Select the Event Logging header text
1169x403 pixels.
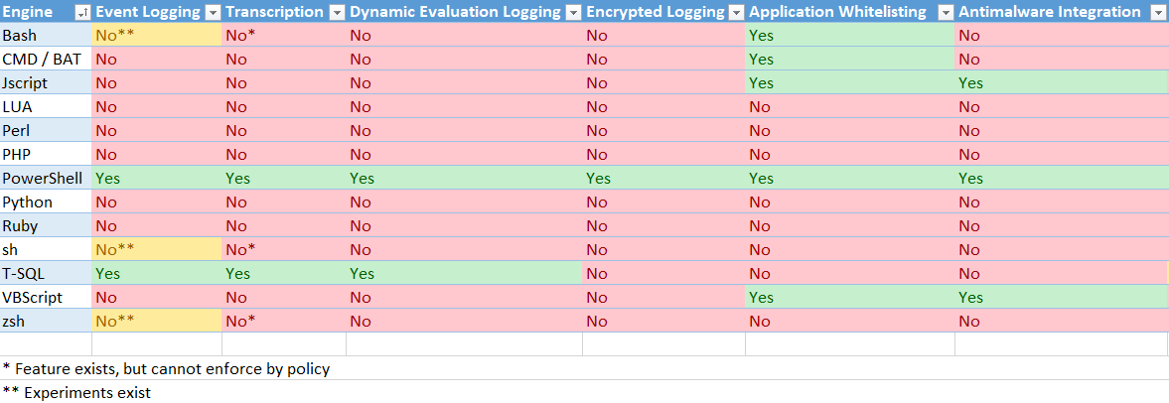click(x=148, y=12)
